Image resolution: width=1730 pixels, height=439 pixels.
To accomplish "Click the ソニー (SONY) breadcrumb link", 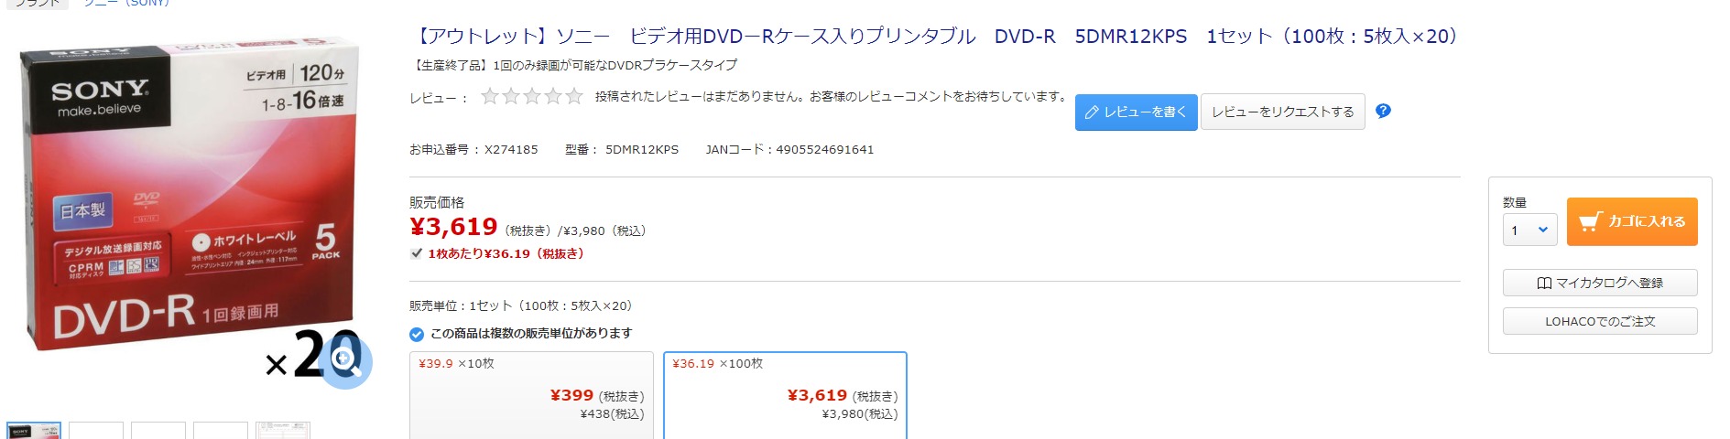I will coord(125,3).
